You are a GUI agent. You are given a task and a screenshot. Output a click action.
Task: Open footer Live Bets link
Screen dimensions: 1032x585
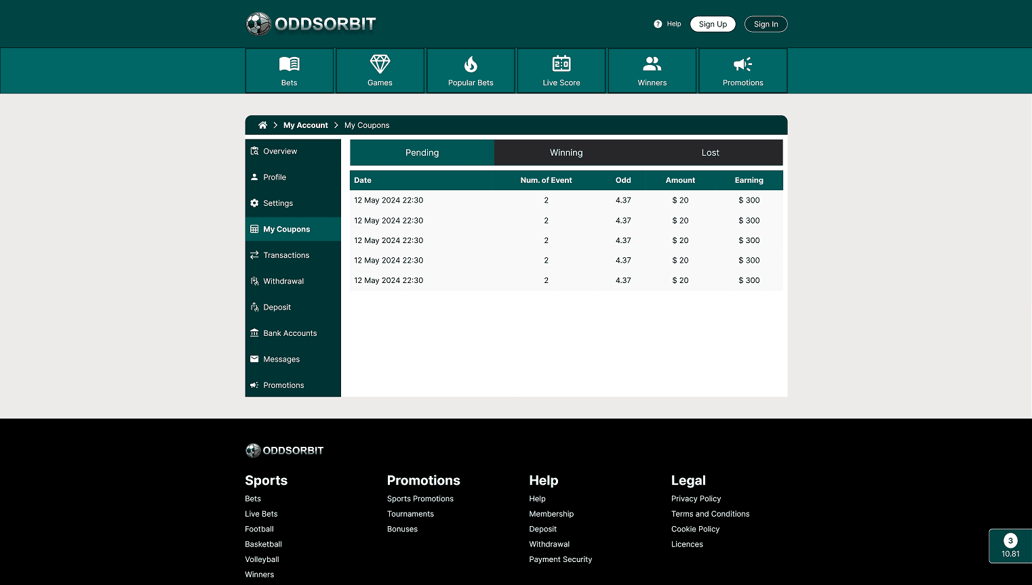point(261,514)
